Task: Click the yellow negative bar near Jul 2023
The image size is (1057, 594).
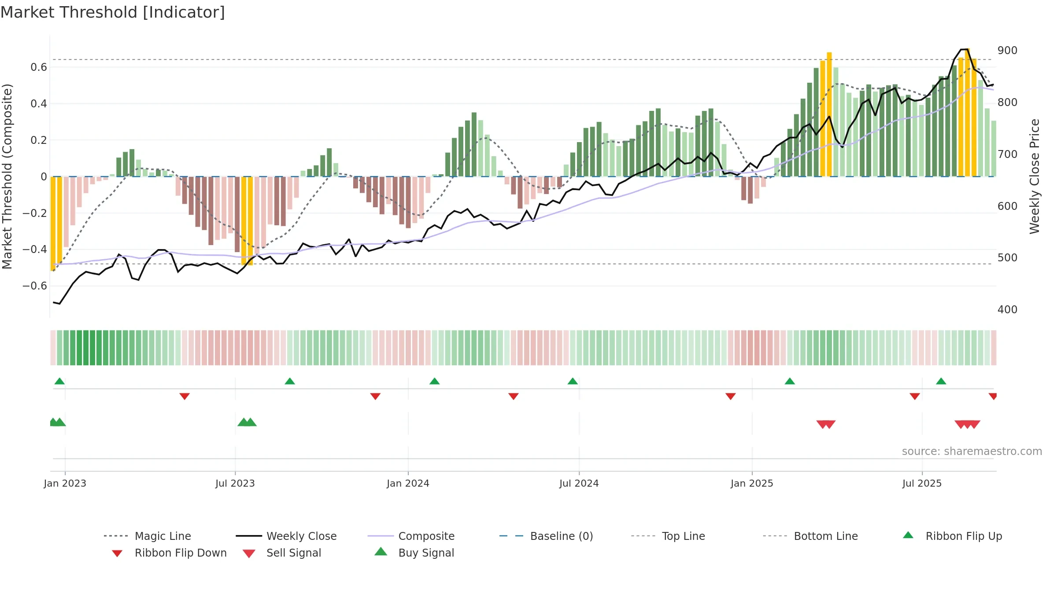Action: [x=247, y=221]
